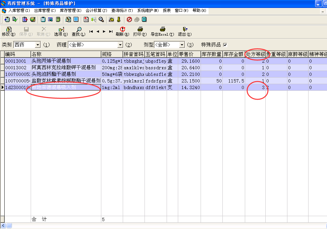This screenshot has height=229, width=327.
Task: Click the horizontal scrollbar left arrow
Action: coord(3,225)
